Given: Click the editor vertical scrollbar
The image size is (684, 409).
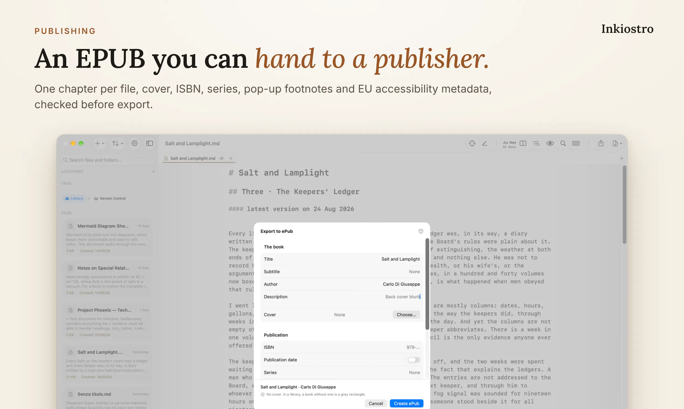Looking at the screenshot, I should (624, 204).
